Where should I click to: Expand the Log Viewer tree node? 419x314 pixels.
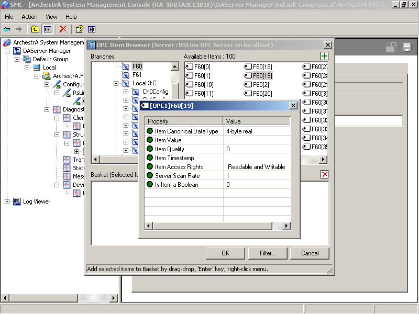tap(7, 201)
